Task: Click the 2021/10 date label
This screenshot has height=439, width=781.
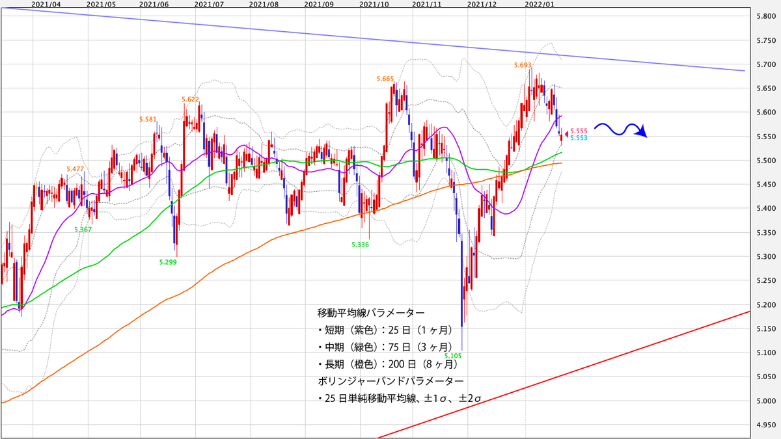Action: pyautogui.click(x=374, y=4)
